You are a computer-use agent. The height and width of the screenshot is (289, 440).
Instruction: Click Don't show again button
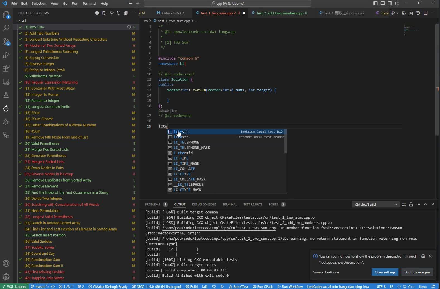point(417,272)
